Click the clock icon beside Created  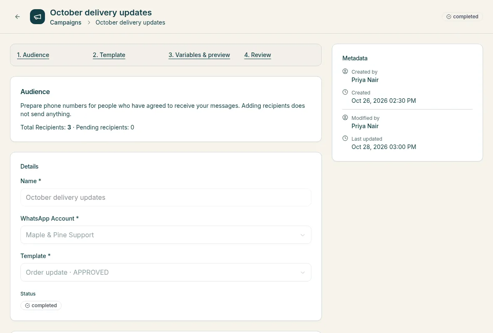(345, 92)
